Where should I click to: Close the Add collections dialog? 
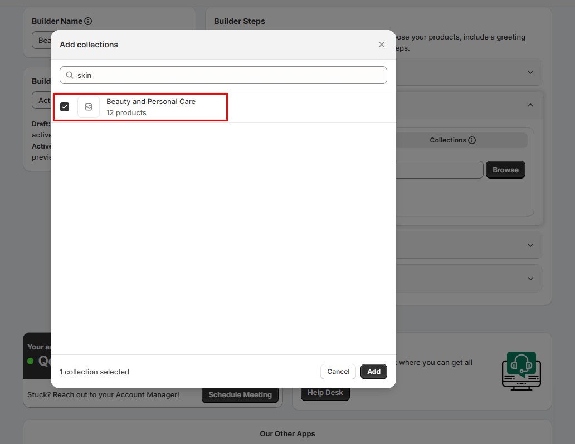coord(382,45)
